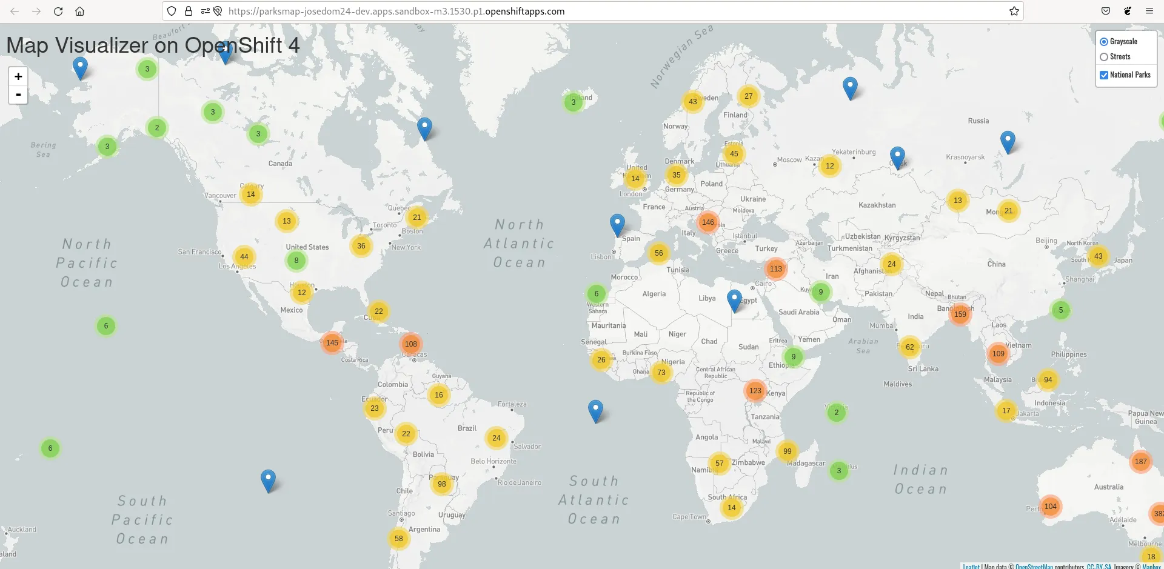The width and height of the screenshot is (1164, 569).
Task: Bookmark this page with the star icon
Action: pyautogui.click(x=1014, y=12)
